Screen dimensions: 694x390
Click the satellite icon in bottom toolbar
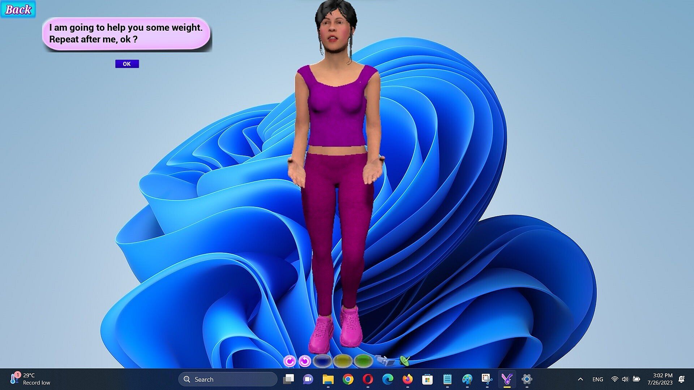coord(385,360)
